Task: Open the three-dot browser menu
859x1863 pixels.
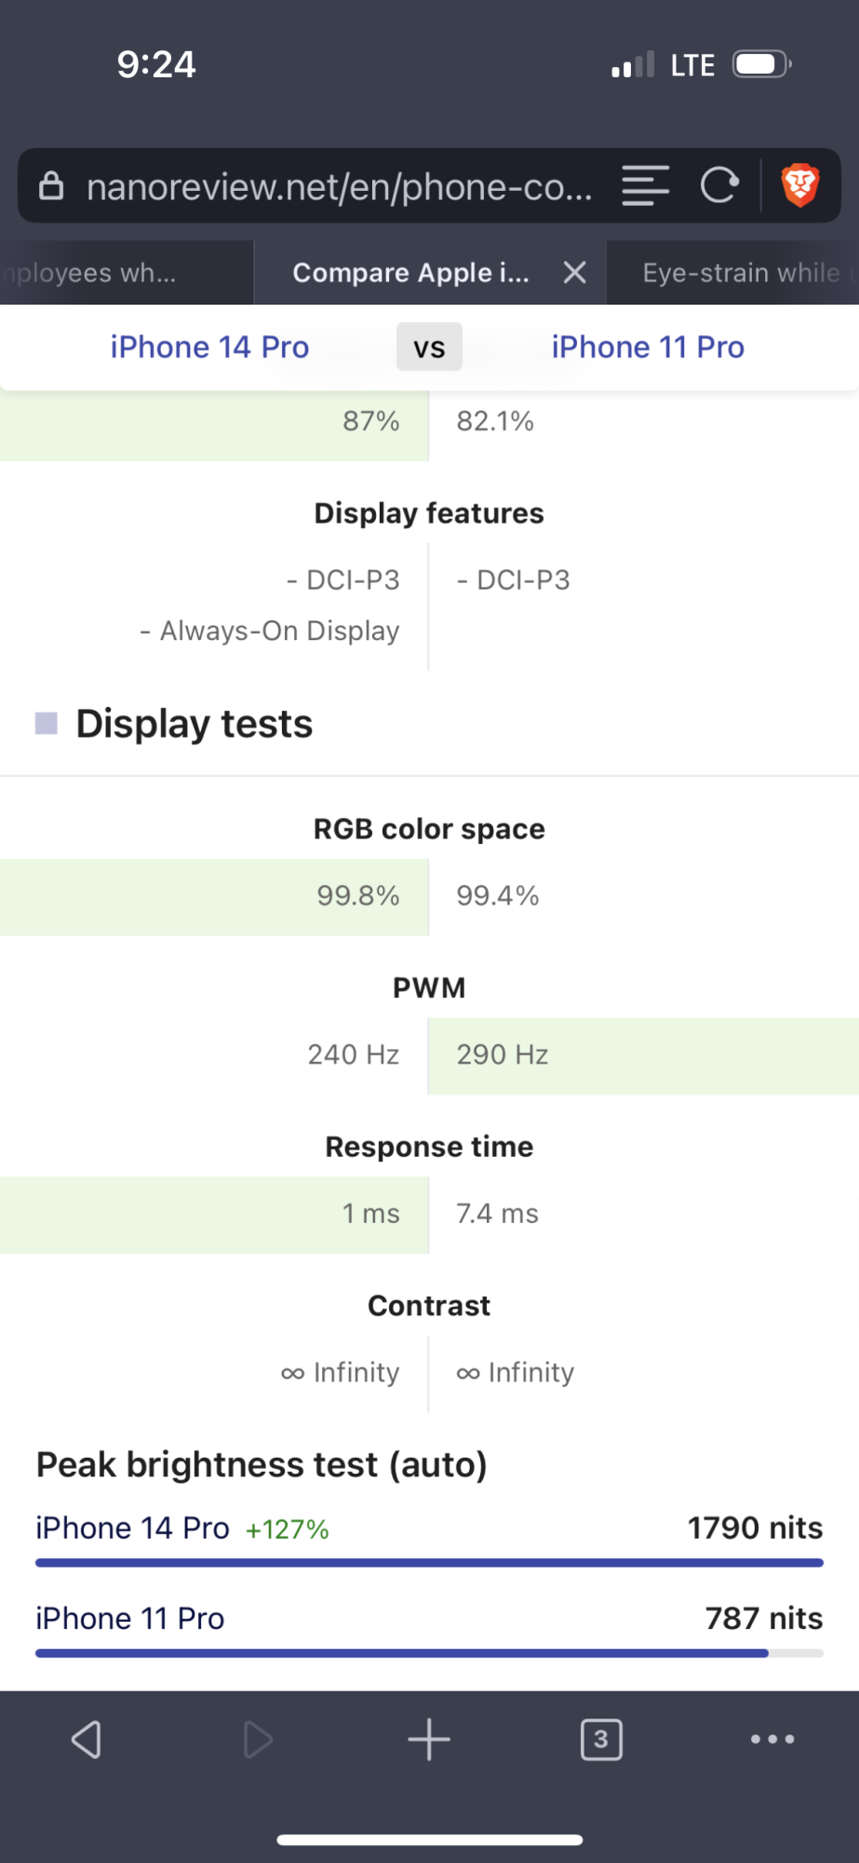Action: 772,1739
